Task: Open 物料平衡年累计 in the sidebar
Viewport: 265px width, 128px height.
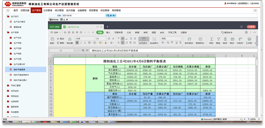Action: pyautogui.click(x=20, y=80)
